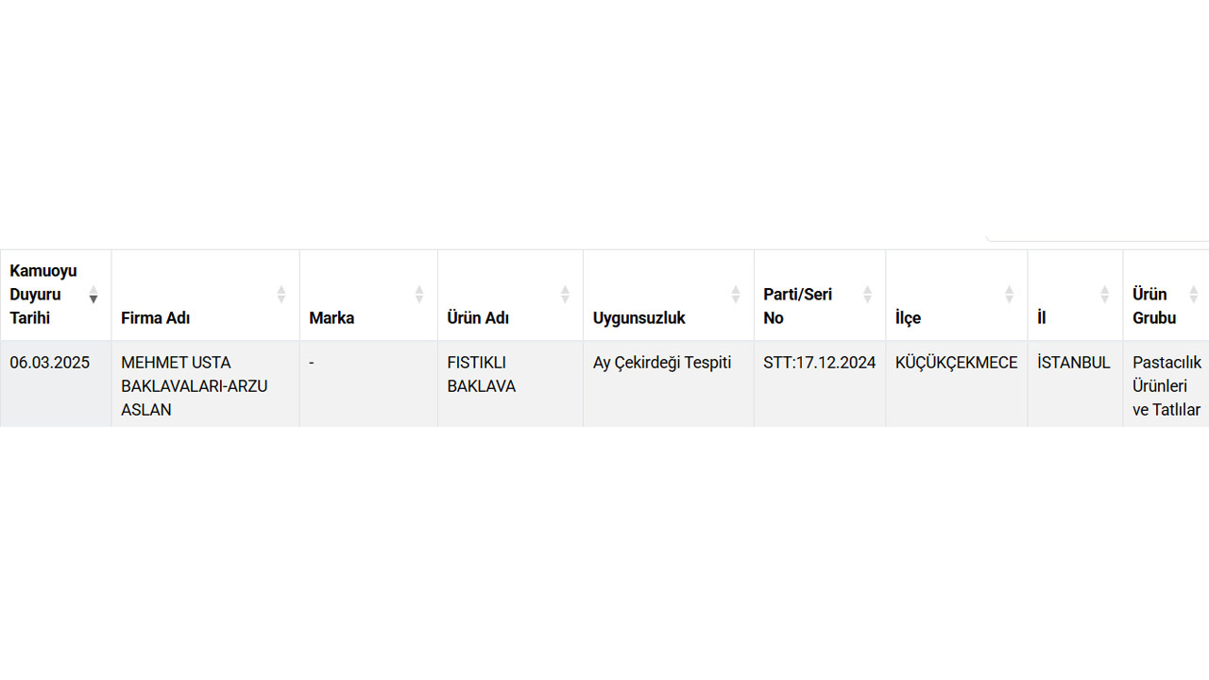Select MEHMET USTA BAKLAVALARI-ARZU ASLAN cell
Viewport: 1209px width, 680px height.
(206, 383)
